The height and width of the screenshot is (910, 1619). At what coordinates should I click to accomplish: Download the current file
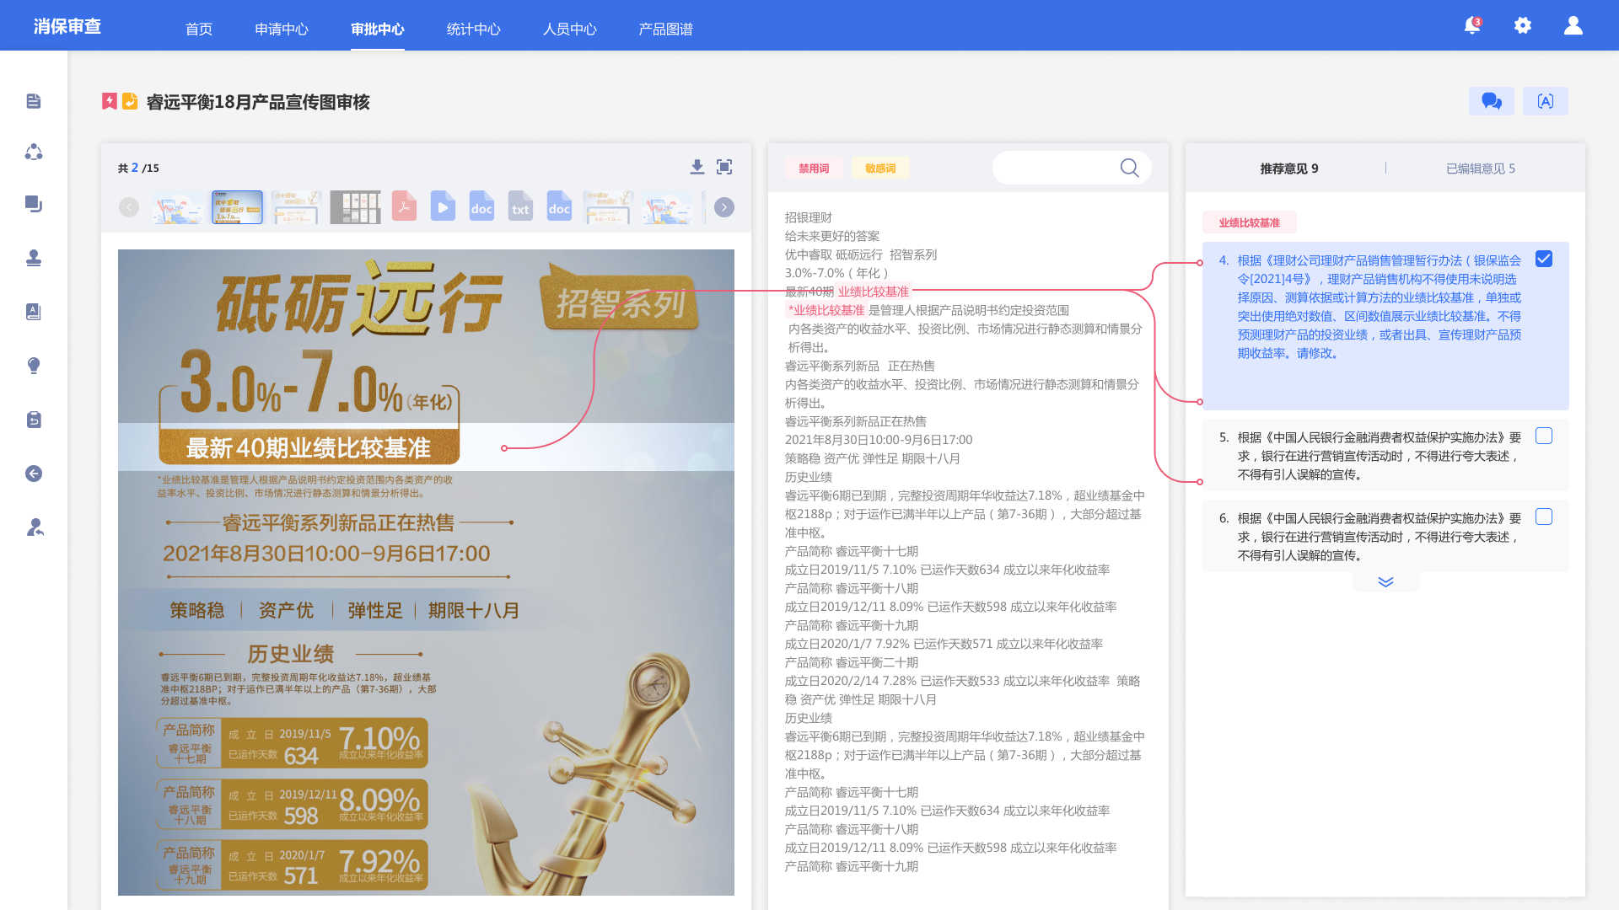click(697, 167)
